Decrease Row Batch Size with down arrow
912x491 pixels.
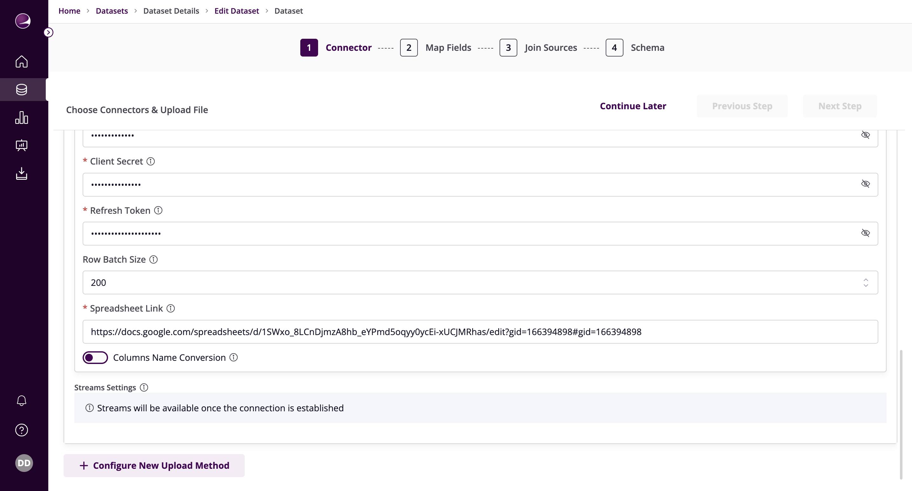(866, 286)
